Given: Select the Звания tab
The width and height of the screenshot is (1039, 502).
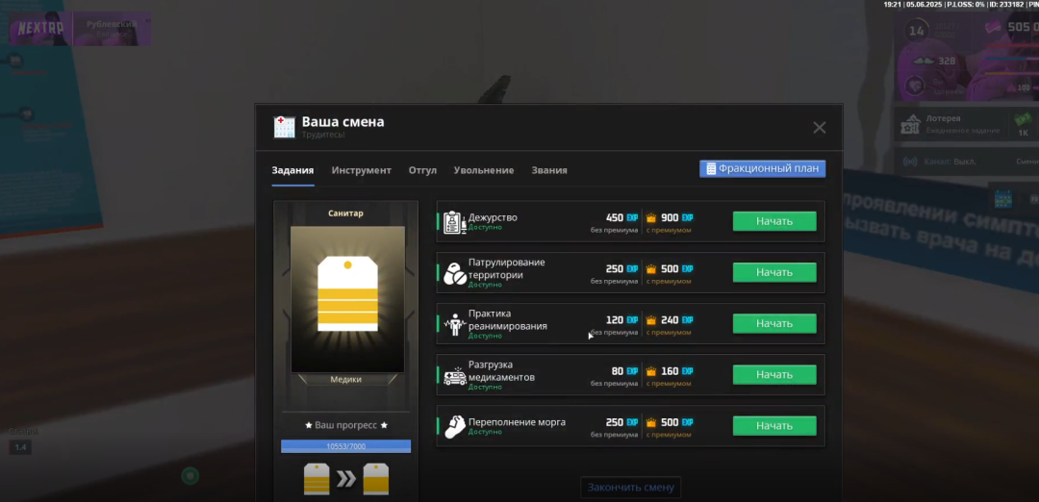Looking at the screenshot, I should [549, 170].
